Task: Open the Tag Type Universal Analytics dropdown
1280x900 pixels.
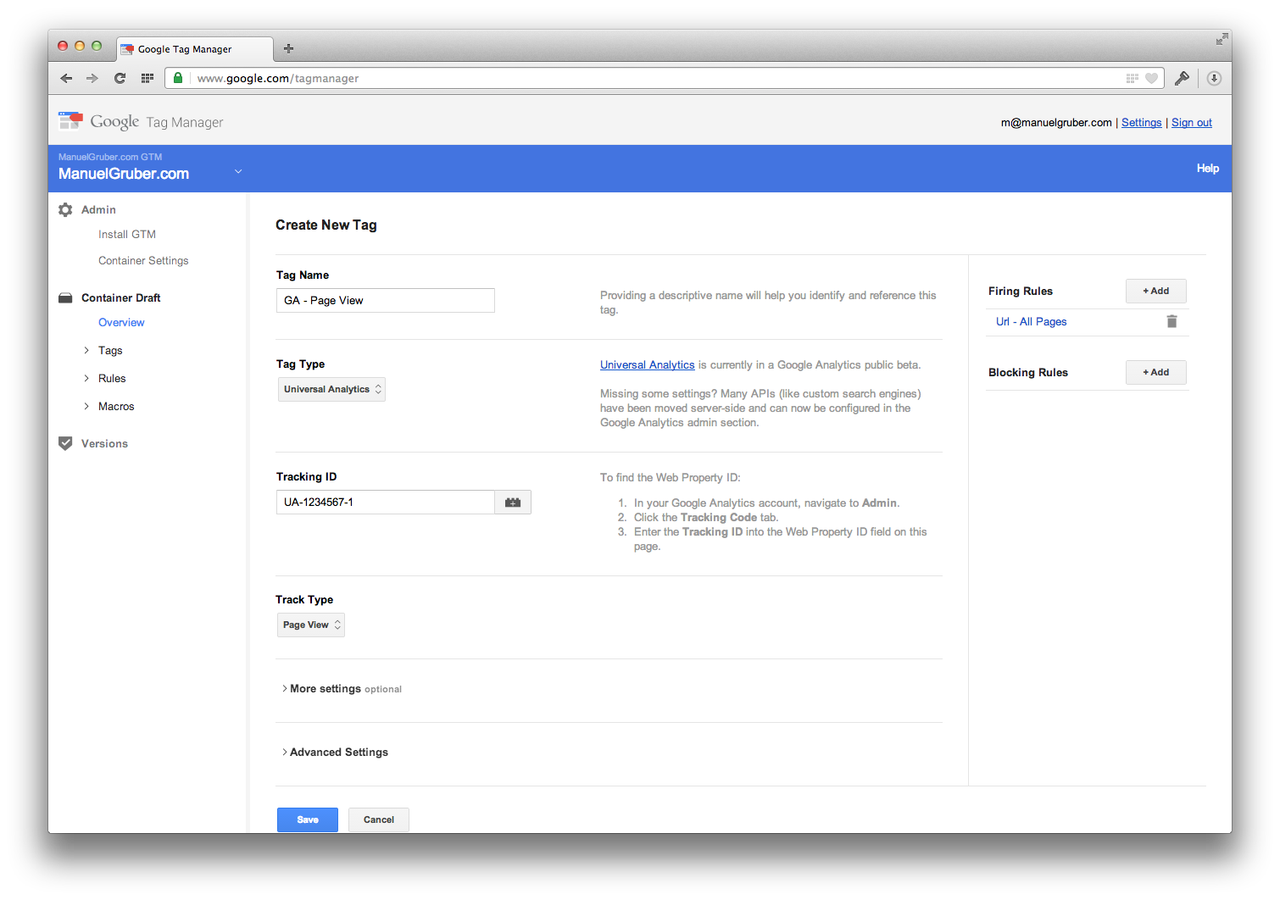Action: click(331, 389)
